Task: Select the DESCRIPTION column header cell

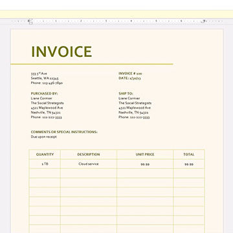Action: [89, 155]
